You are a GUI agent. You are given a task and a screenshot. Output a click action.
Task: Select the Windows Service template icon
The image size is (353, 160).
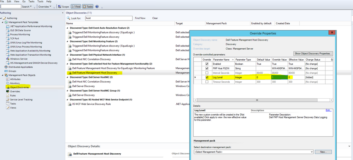coord(8,59)
